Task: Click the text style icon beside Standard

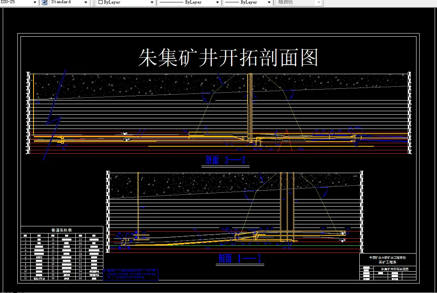Action: pos(45,2)
